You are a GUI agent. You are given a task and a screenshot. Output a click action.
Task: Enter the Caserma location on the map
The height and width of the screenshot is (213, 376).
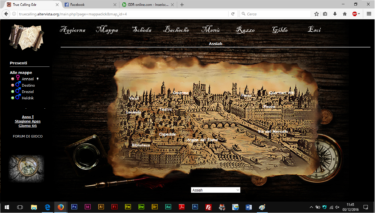181,93
